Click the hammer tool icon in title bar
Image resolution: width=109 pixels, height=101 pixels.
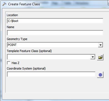tap(4, 4)
